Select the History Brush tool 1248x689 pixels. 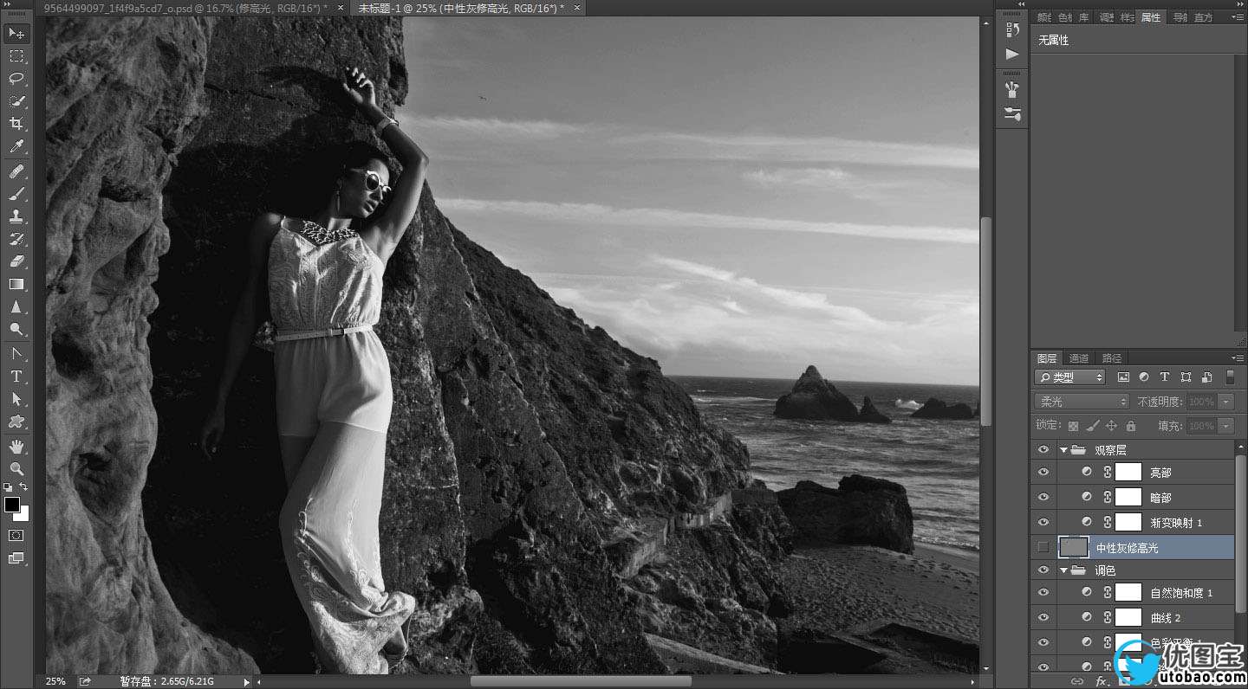point(16,239)
